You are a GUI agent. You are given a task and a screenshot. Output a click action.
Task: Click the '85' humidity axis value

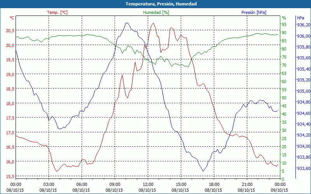click(284, 41)
